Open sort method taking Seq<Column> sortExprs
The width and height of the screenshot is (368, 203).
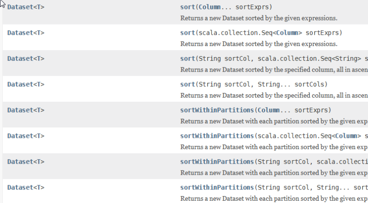coord(187,33)
